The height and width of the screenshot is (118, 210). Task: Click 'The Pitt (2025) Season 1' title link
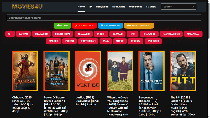pos(182,106)
